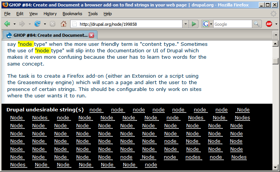The image size is (280, 172).
Task: Click the first "node" link after the Drupal label
Action: (96, 110)
